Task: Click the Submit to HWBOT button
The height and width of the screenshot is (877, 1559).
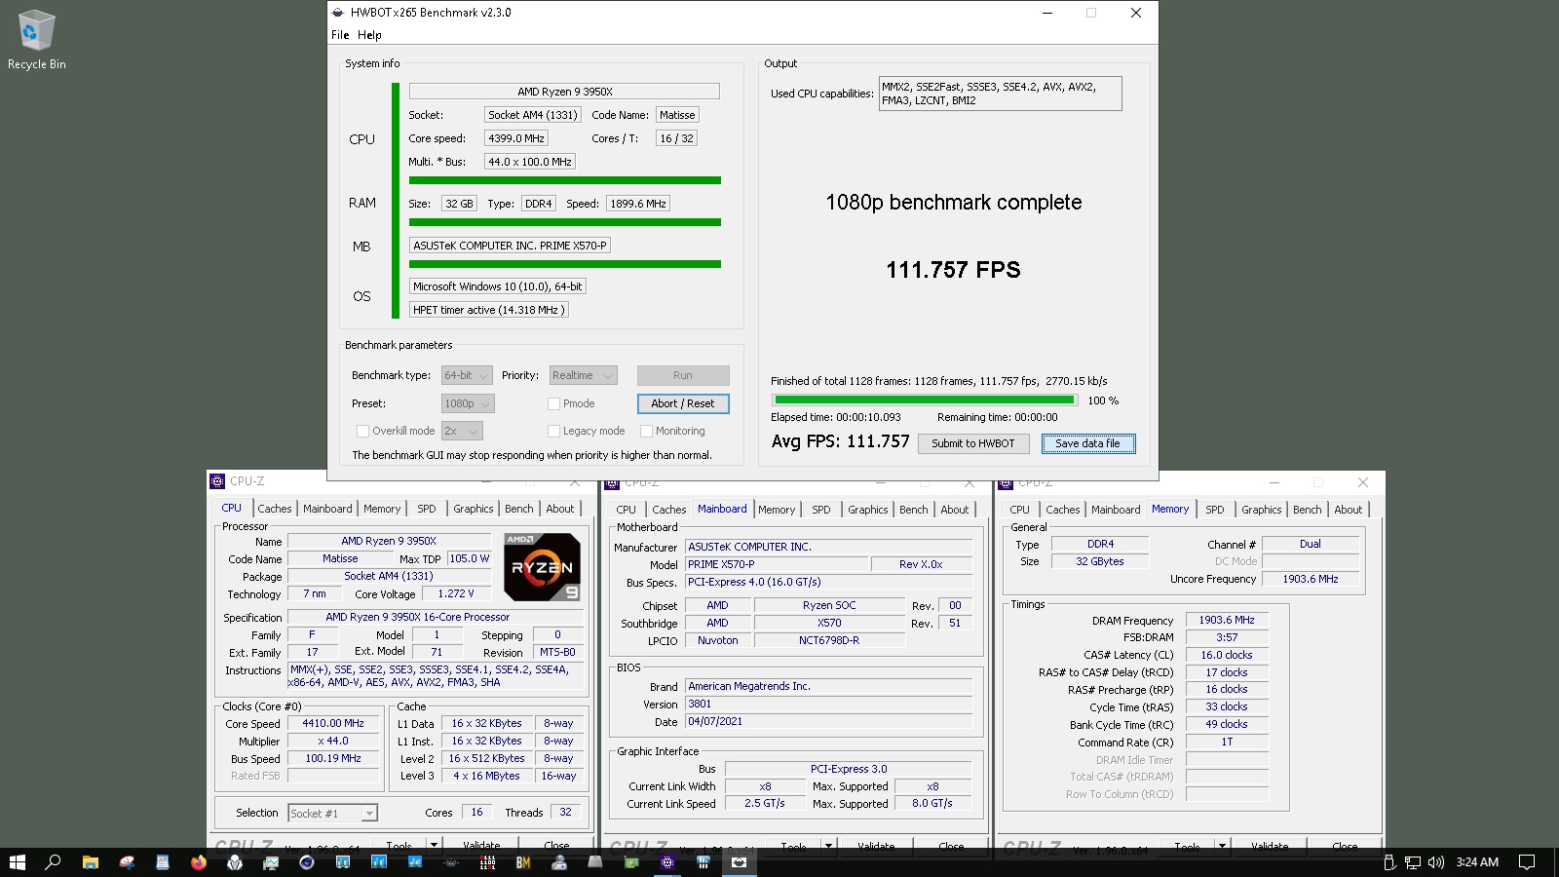Action: pos(973,443)
